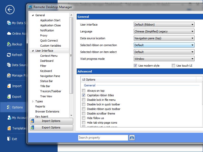
Task: Click the Backup icon in sidebar
Action: [x=9, y=44]
